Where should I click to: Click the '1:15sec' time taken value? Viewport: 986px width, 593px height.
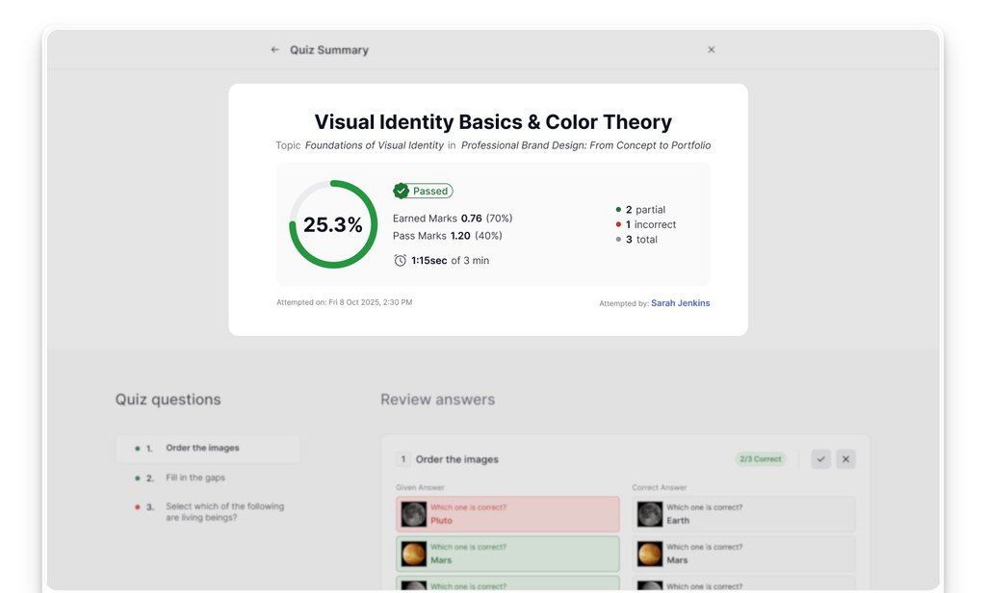point(429,260)
